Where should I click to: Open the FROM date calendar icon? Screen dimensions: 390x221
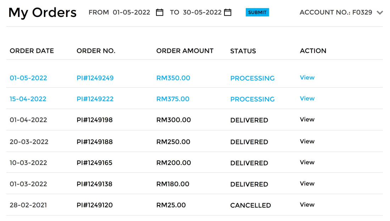point(160,12)
